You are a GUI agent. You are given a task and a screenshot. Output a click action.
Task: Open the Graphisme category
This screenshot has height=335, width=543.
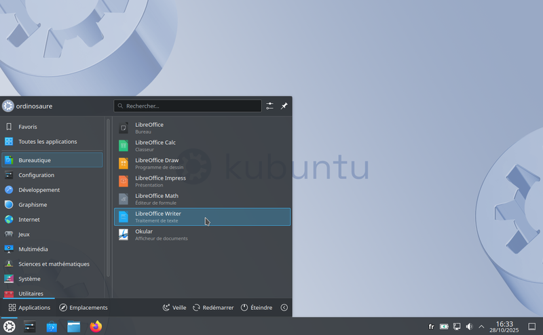tap(52, 205)
